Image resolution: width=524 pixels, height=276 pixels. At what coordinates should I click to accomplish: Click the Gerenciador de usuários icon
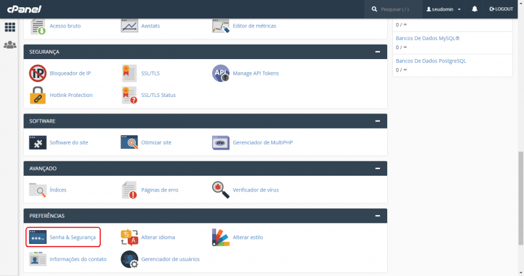coord(129,259)
